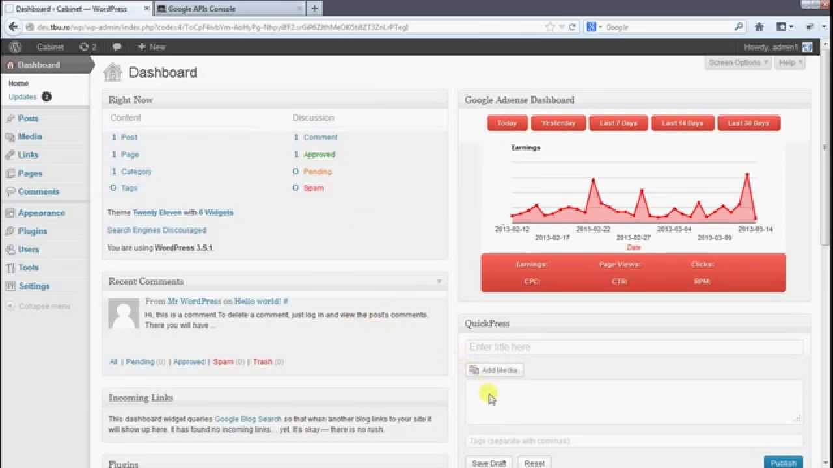This screenshot has width=833, height=468.
Task: Open a new browser tab with plus
Action: (x=314, y=8)
